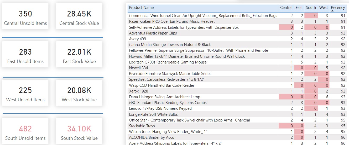Click highlighted Central zero for Stackable Trays
Viewport: 349px width, 145px height.
(x=287, y=126)
